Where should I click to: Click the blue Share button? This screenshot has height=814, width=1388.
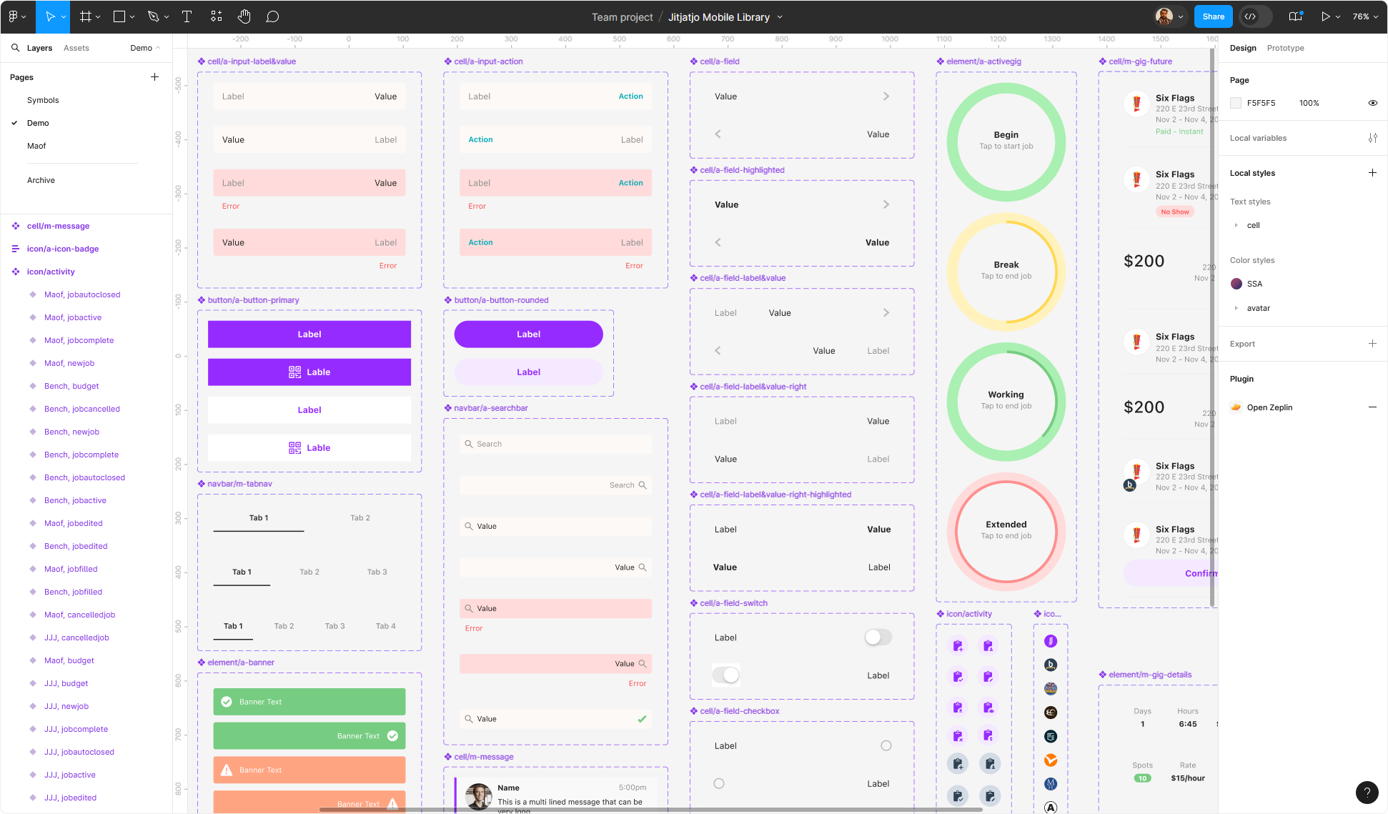point(1213,16)
